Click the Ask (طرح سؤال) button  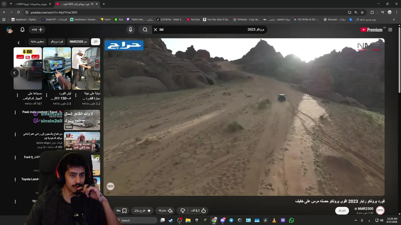[143, 211]
